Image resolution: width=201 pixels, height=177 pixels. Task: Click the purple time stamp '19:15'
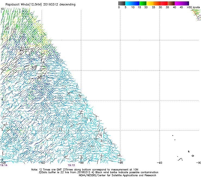click(x=71, y=165)
